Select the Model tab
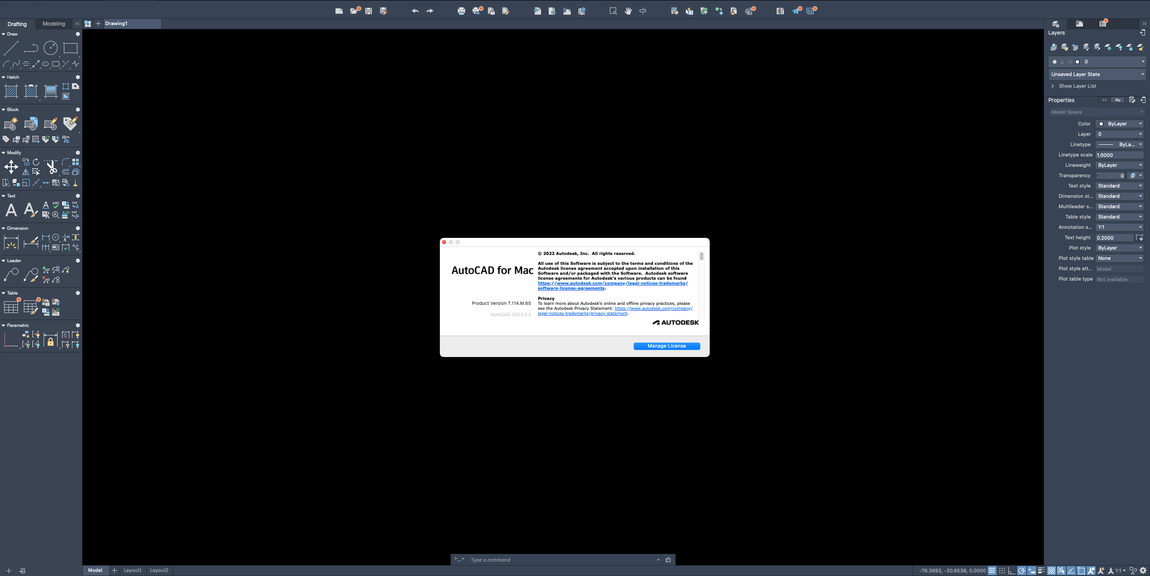The width and height of the screenshot is (1150, 576). pyautogui.click(x=95, y=570)
